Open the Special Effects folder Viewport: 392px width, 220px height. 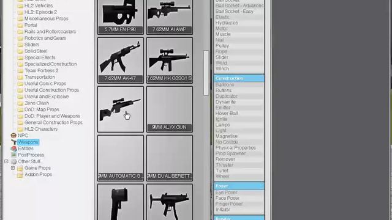[40, 57]
